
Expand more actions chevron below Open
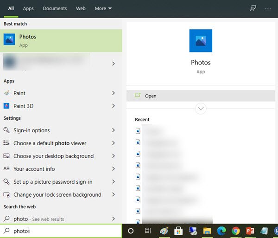click(x=201, y=109)
